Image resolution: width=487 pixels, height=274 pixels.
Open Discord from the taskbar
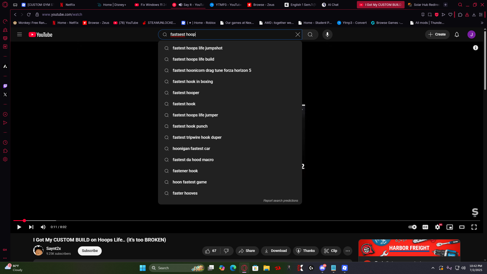(322, 268)
